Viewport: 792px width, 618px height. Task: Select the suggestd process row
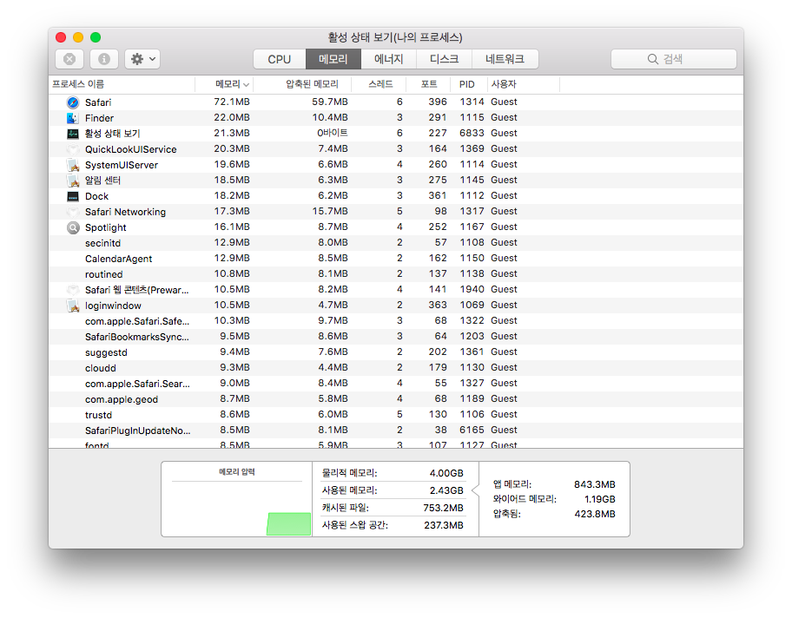pyautogui.click(x=396, y=352)
